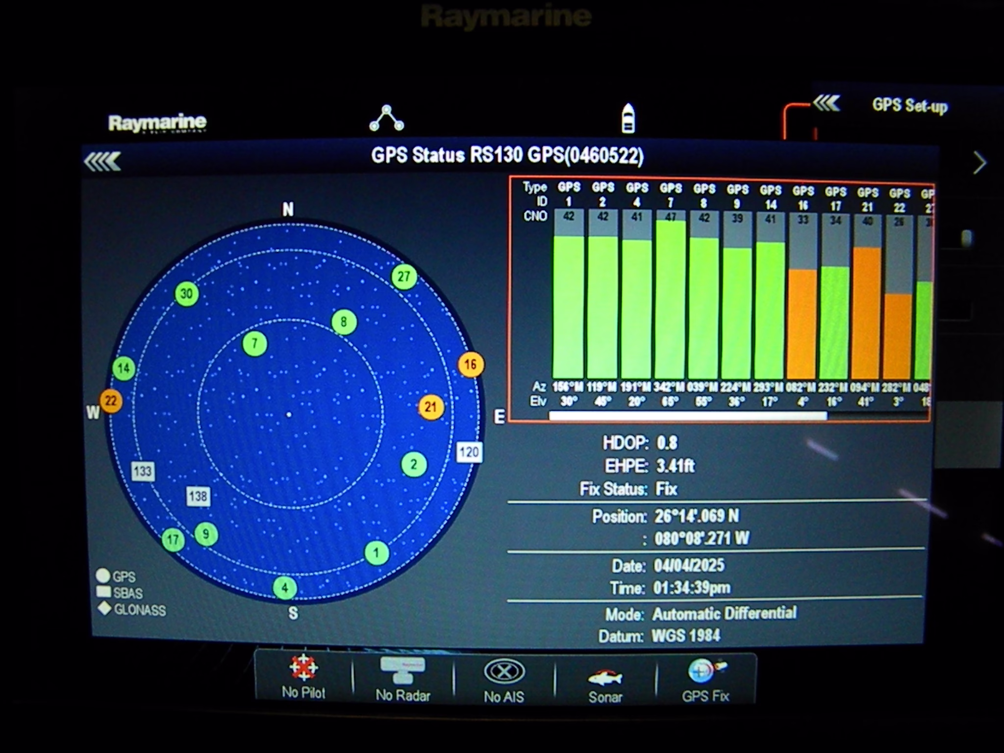Open the GPS Fix status icon
Screen dimensions: 1004x753
coord(705,681)
